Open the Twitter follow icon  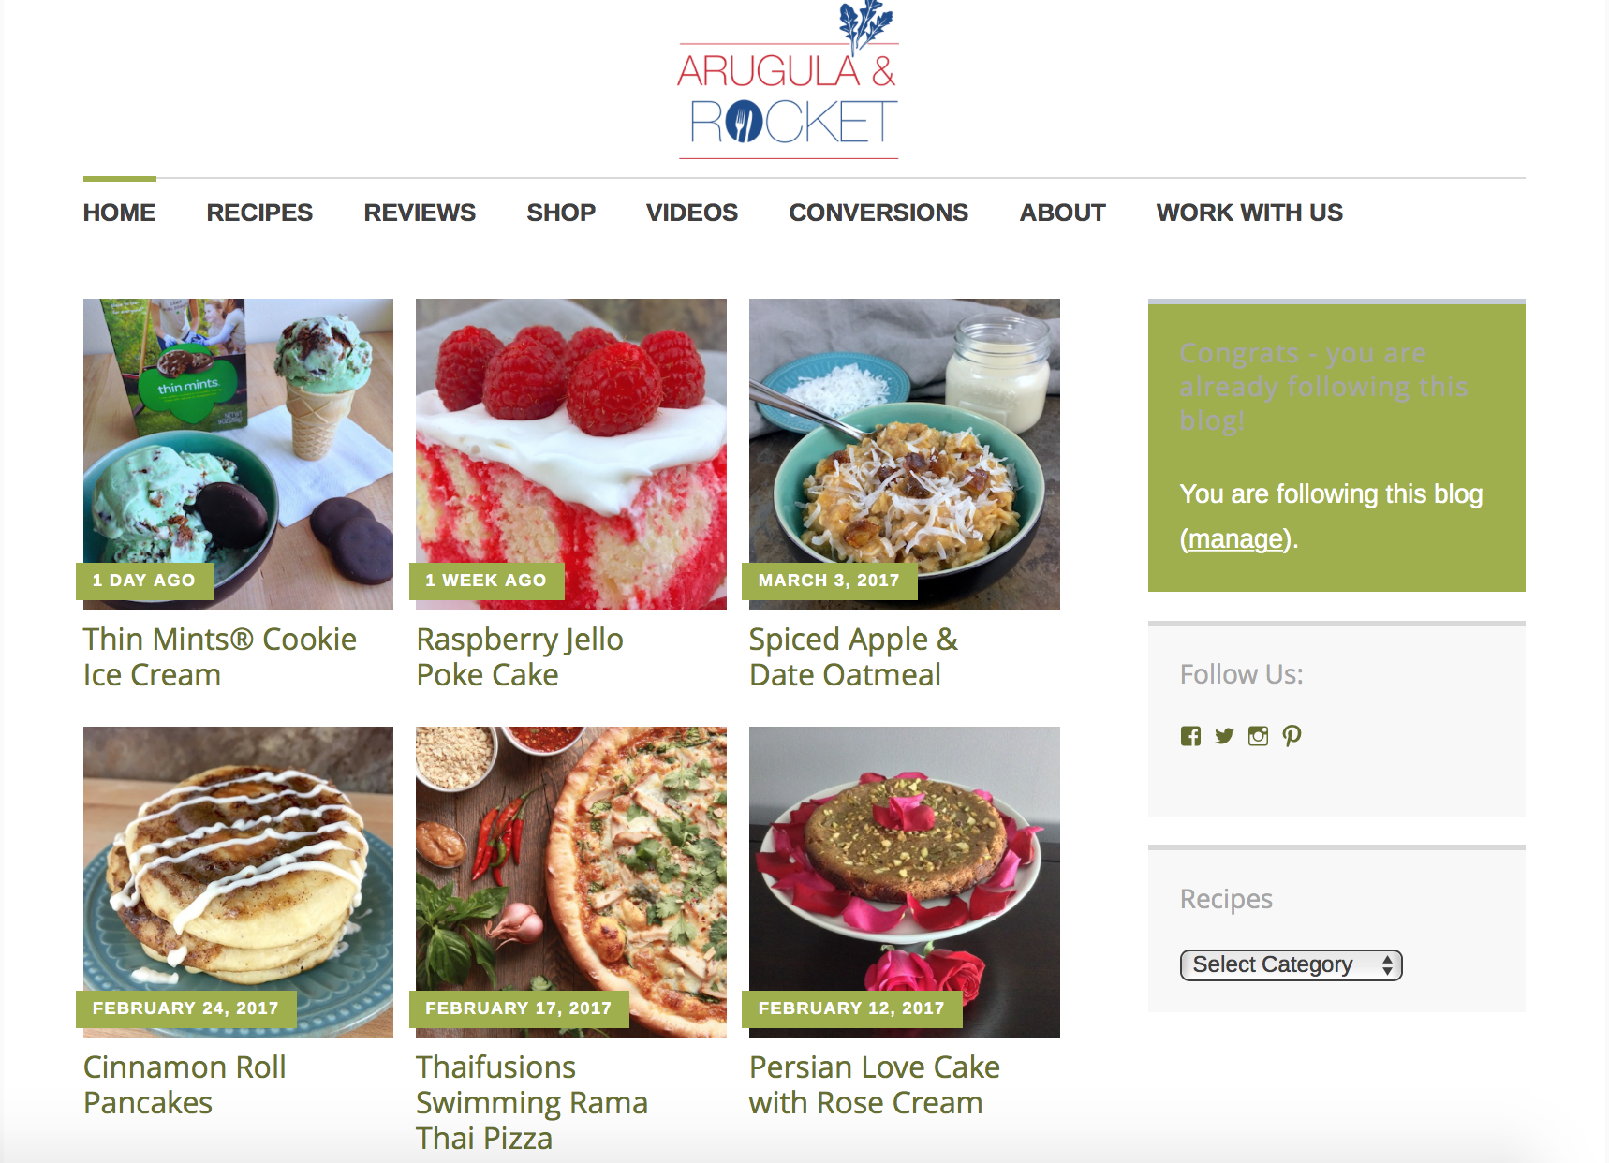click(x=1224, y=736)
